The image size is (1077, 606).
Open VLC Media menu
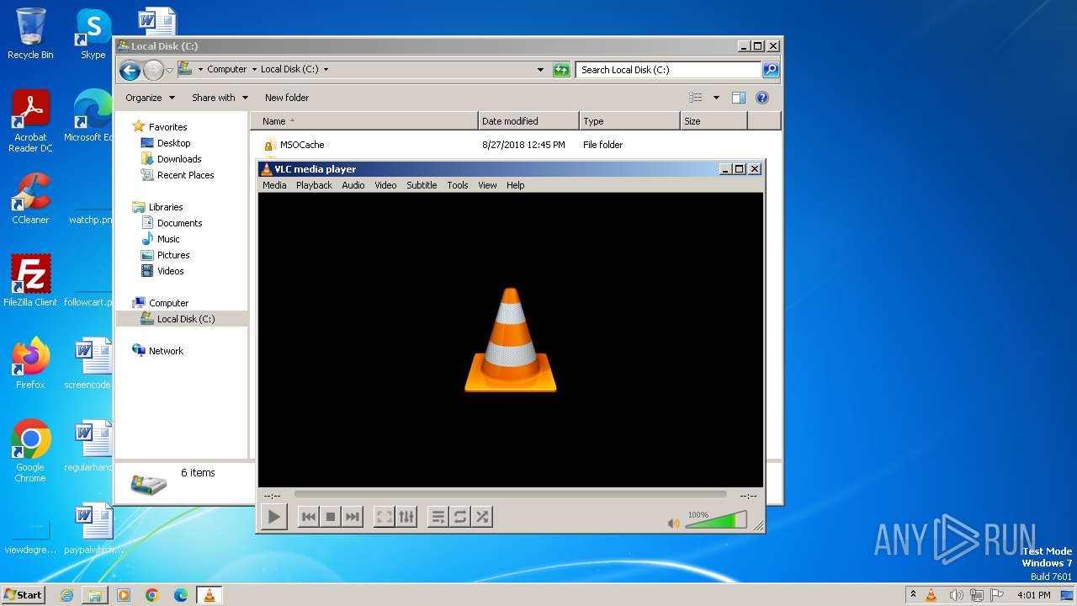click(x=274, y=185)
